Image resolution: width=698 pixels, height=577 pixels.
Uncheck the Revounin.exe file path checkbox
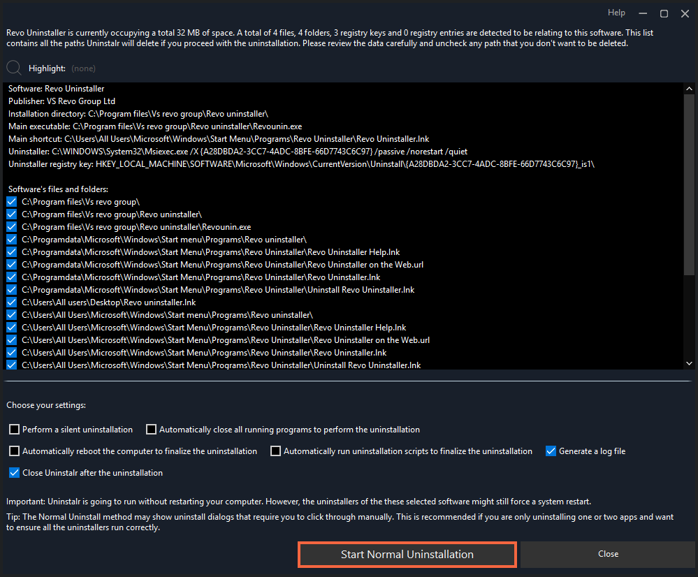click(x=12, y=226)
